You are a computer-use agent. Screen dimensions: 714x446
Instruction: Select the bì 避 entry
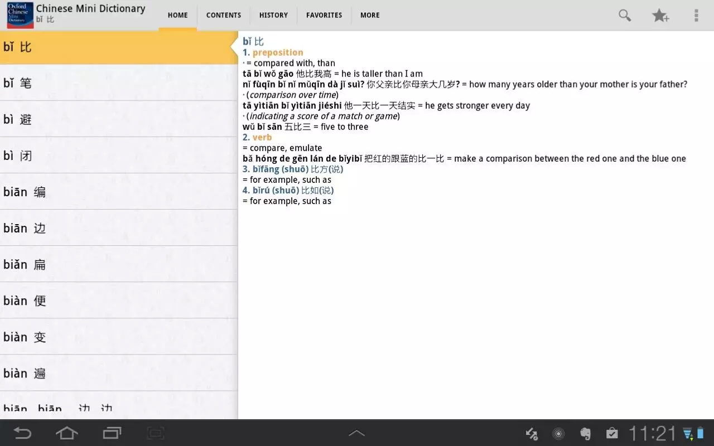click(119, 119)
